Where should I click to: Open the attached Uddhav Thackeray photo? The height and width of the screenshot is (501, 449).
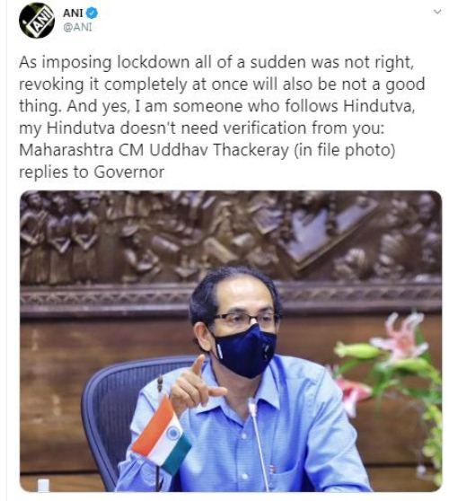tap(231, 341)
